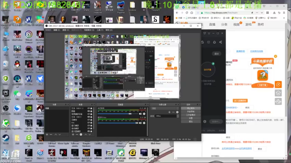Viewport: 291px width, 163px height.
Task: Expand browser address bar dropdown chevron
Action: (x=262, y=13)
